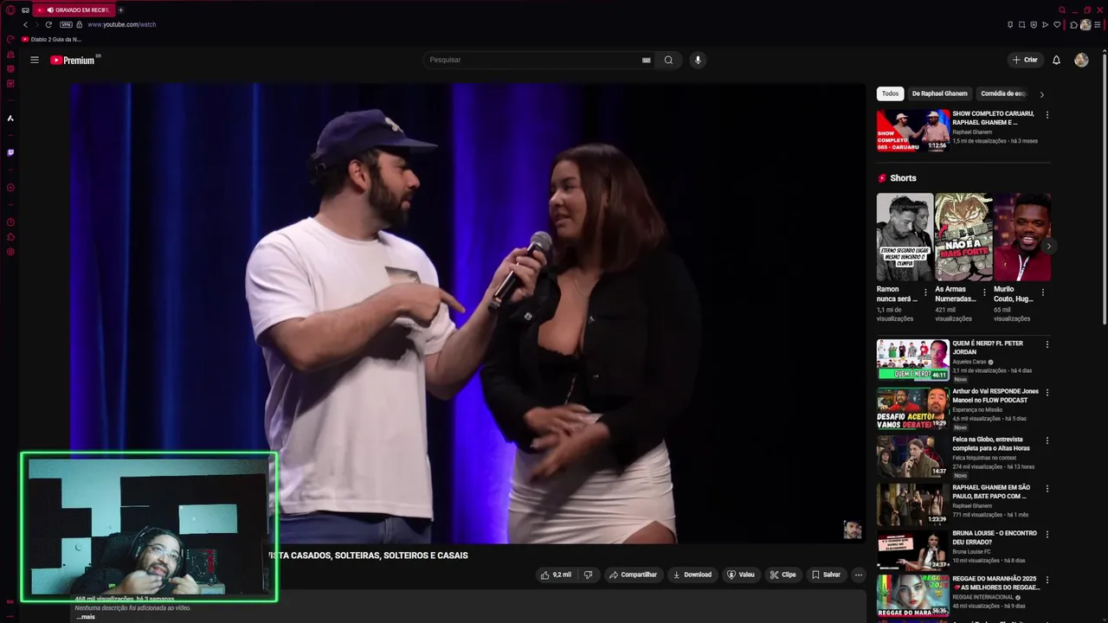The image size is (1108, 623).
Task: Add page to bookmarks heart icon
Action: tap(1057, 24)
